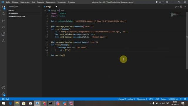Click text symbol in breadcrumb
This screenshot has width=188, height=106.
pyautogui.click(x=62, y=11)
